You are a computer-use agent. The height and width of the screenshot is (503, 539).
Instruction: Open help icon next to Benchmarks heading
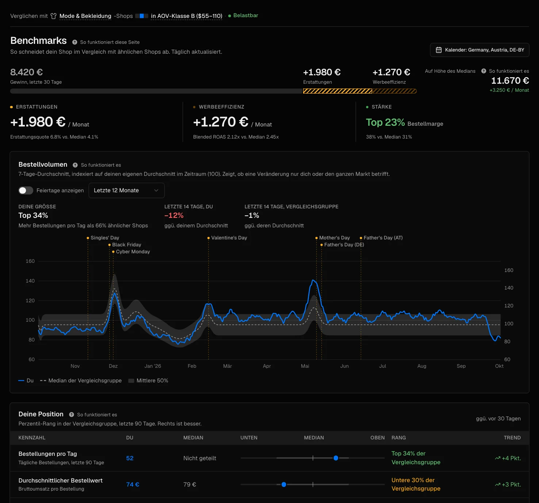coord(74,42)
